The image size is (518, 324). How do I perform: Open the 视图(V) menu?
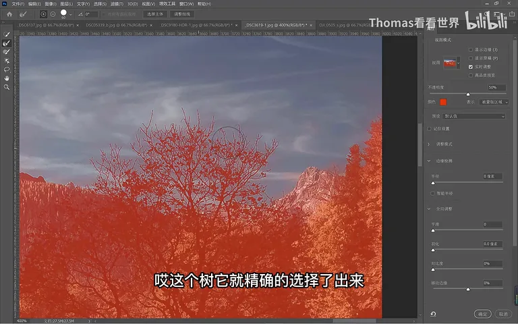(148, 4)
